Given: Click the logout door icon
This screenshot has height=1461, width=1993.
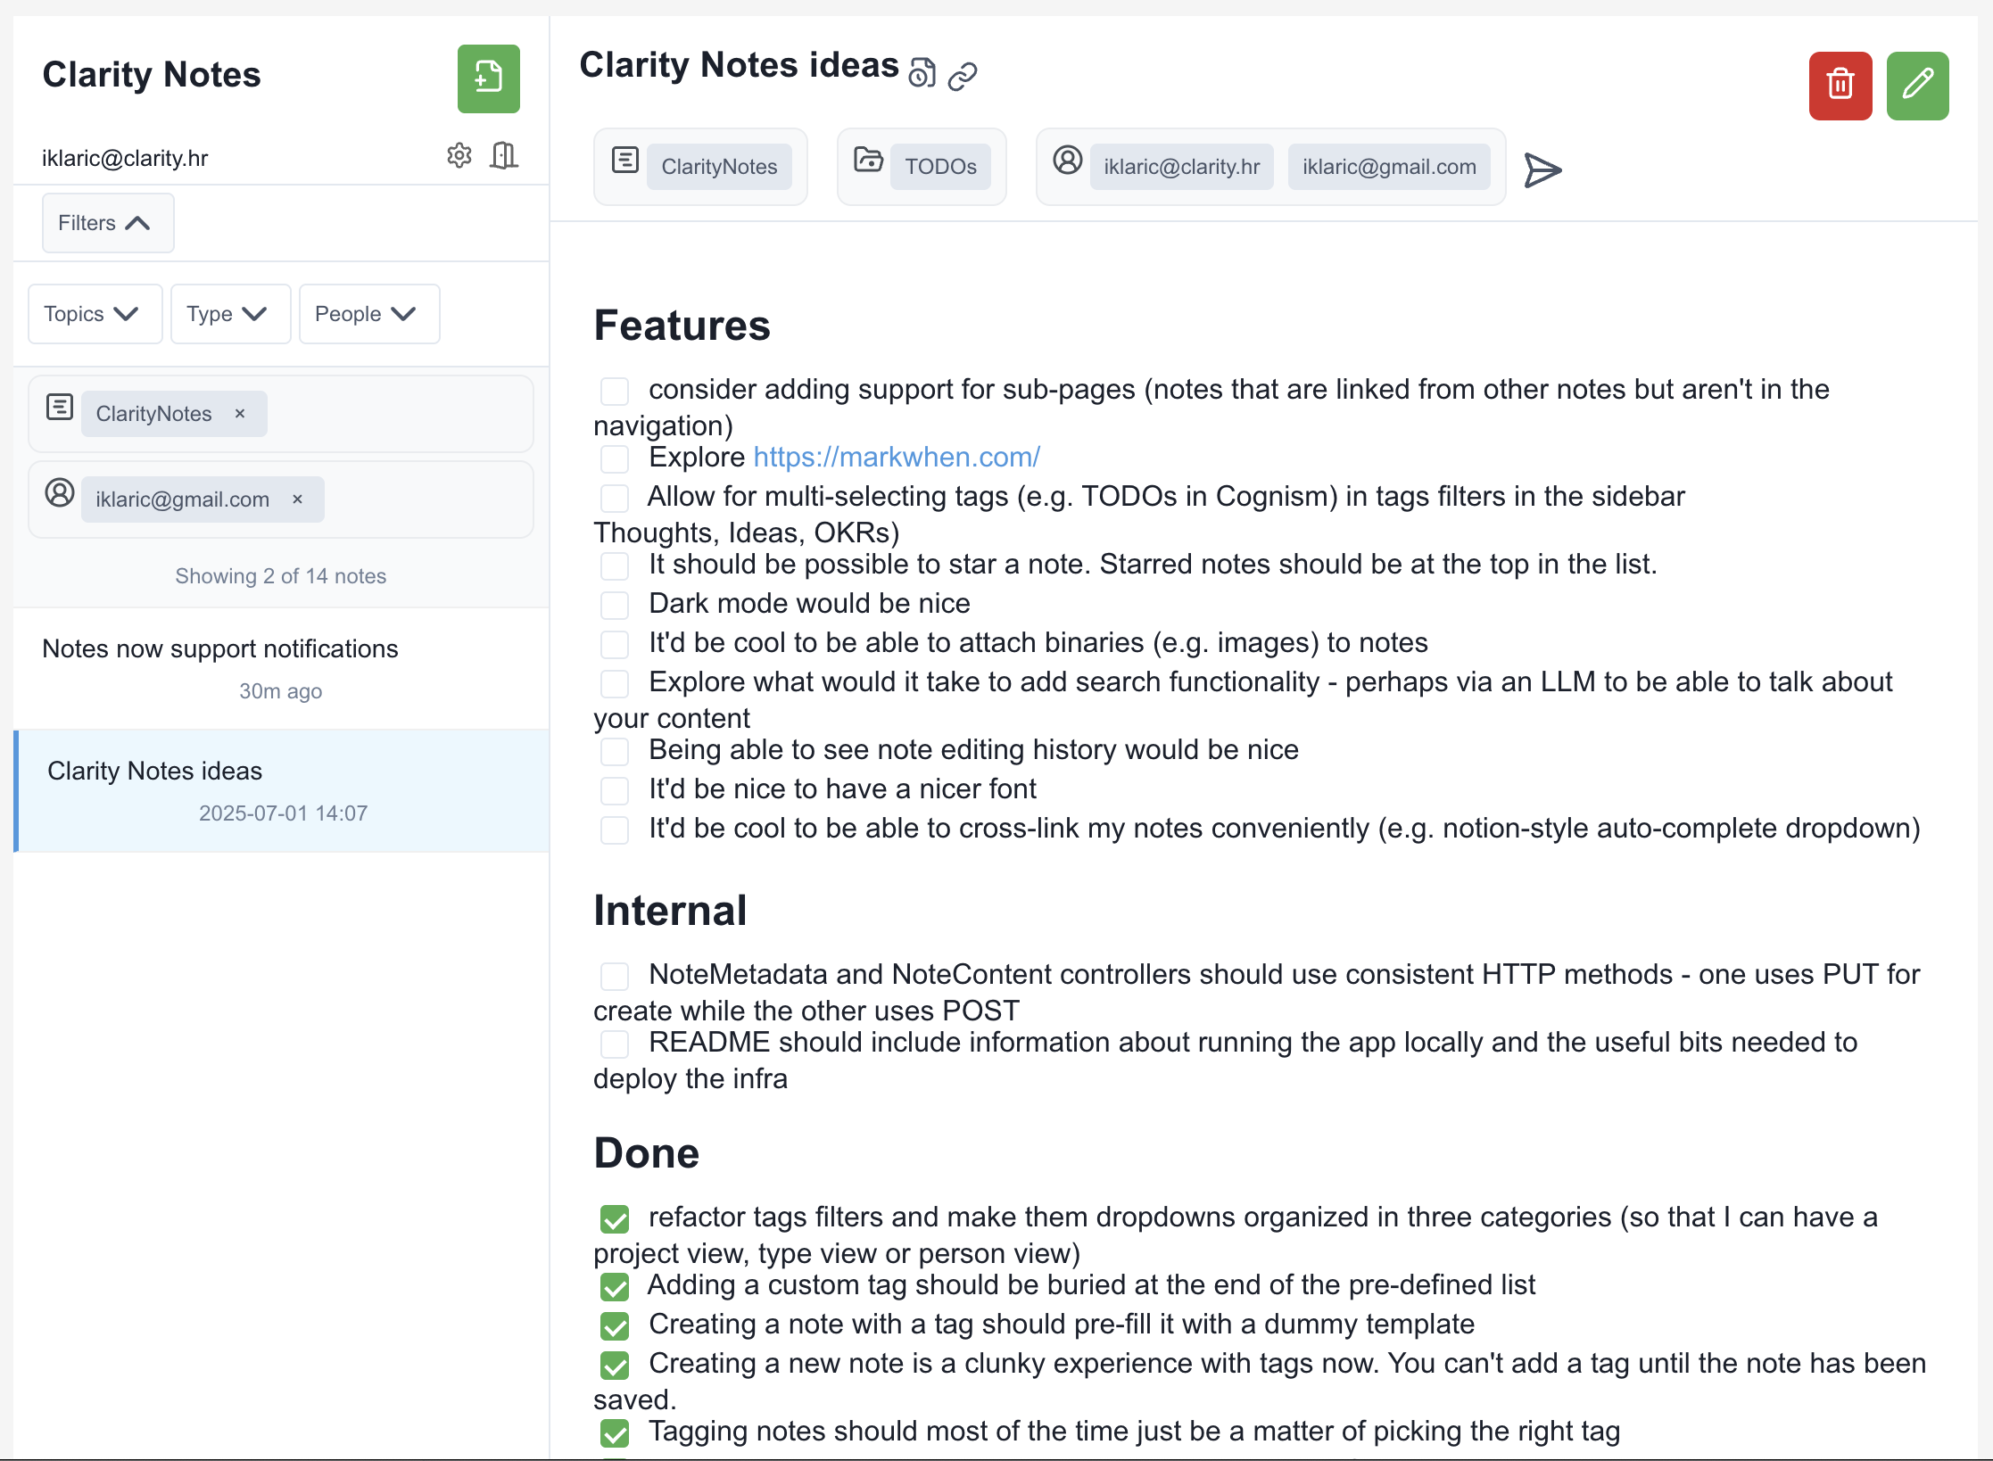Looking at the screenshot, I should coord(504,155).
